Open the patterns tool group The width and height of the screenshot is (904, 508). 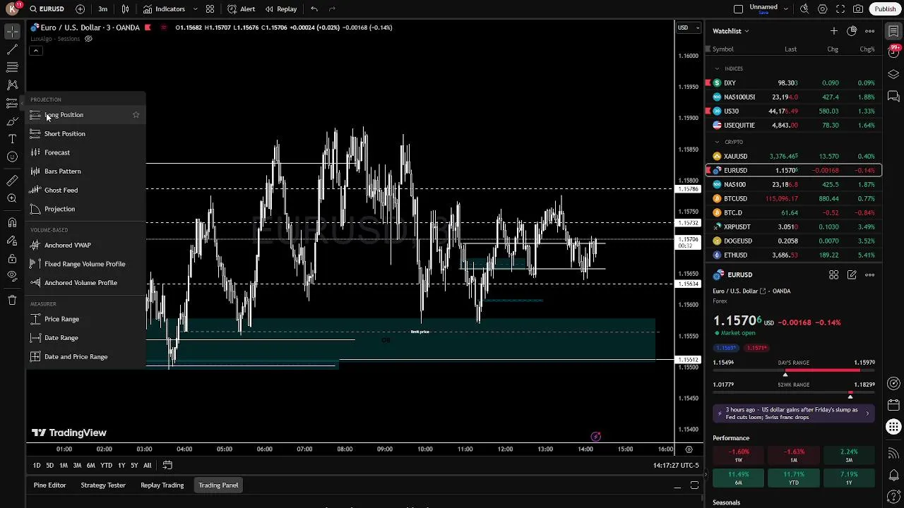pyautogui.click(x=12, y=85)
